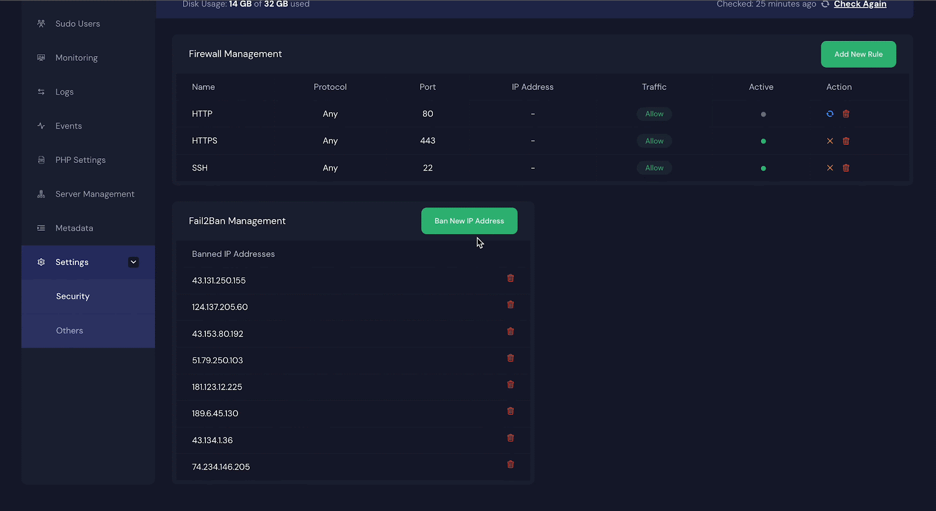The width and height of the screenshot is (936, 511).
Task: Click the Add New Rule button
Action: (858, 54)
